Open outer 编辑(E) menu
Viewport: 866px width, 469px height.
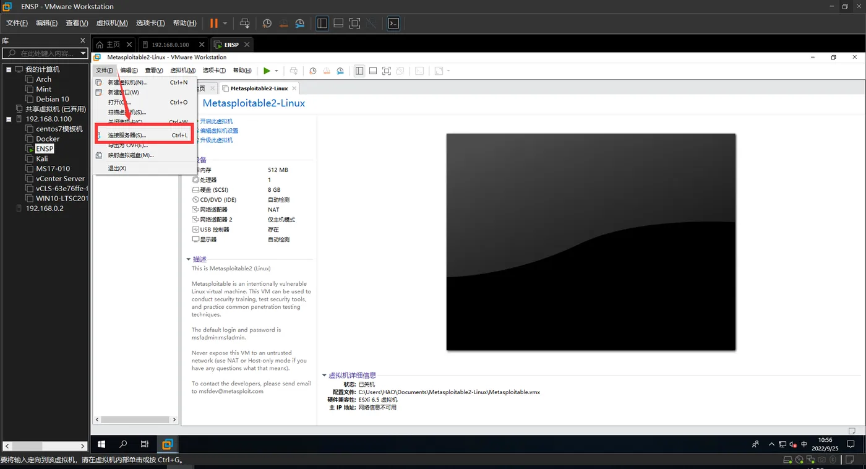(46, 23)
